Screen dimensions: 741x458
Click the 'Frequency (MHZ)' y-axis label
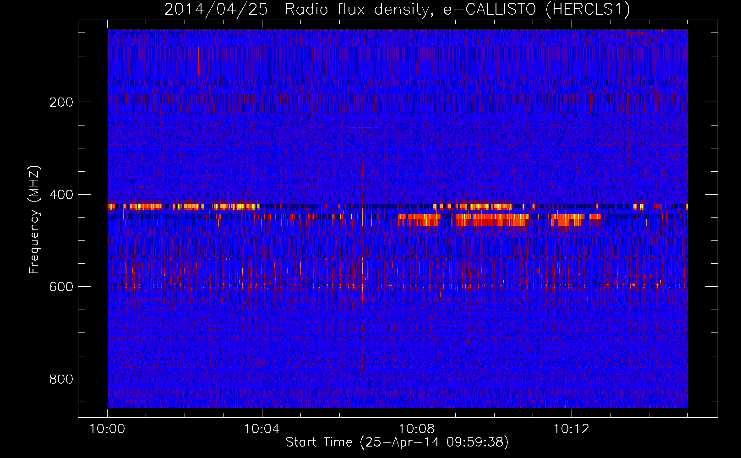34,220
